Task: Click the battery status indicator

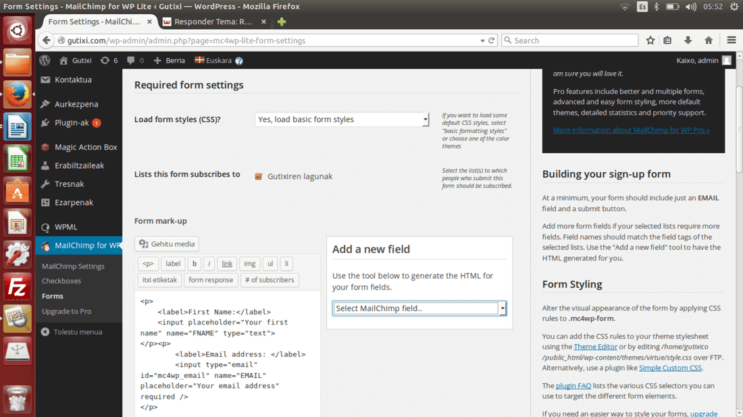Action: click(672, 7)
